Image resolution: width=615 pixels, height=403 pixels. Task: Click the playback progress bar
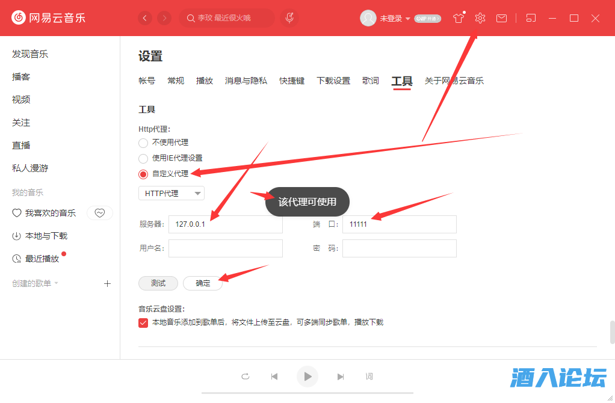coord(307,392)
